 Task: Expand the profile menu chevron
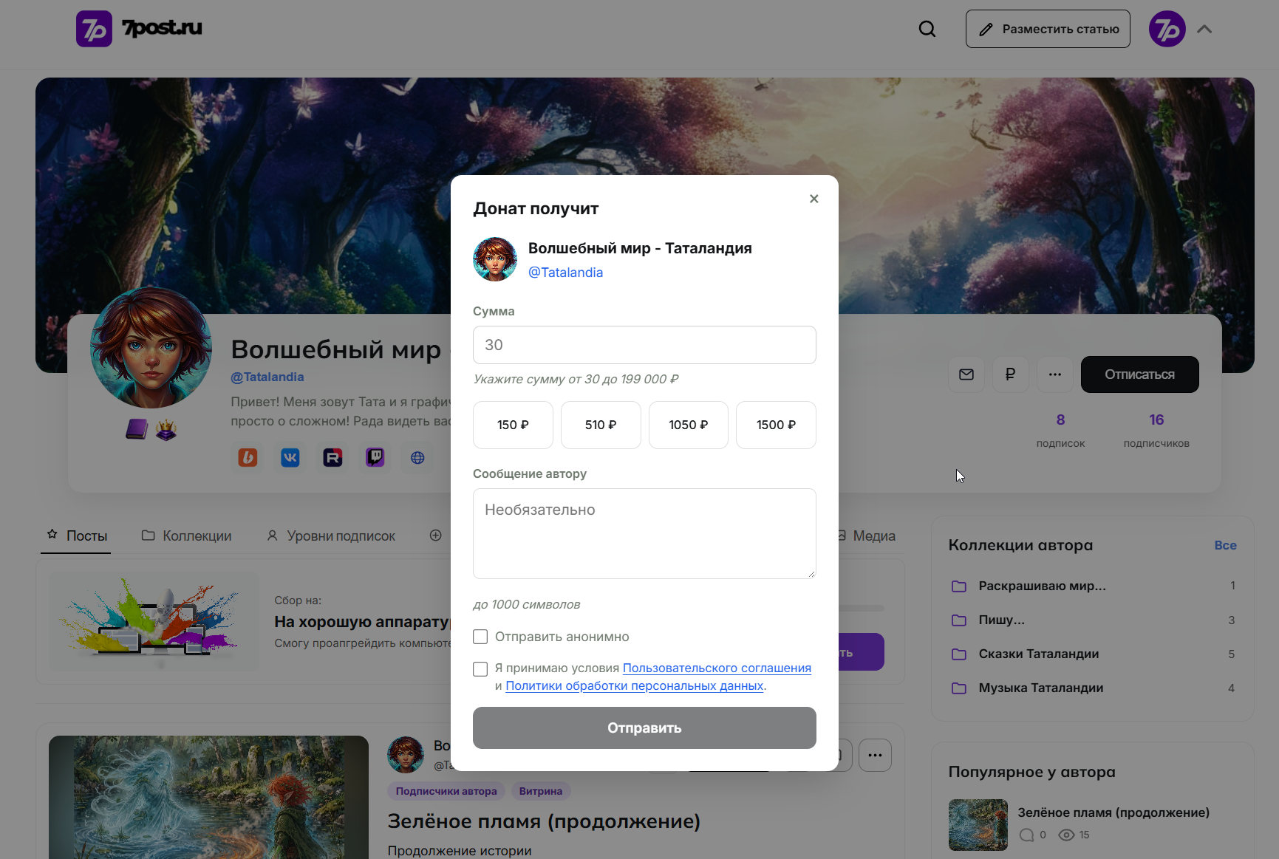[x=1204, y=30]
